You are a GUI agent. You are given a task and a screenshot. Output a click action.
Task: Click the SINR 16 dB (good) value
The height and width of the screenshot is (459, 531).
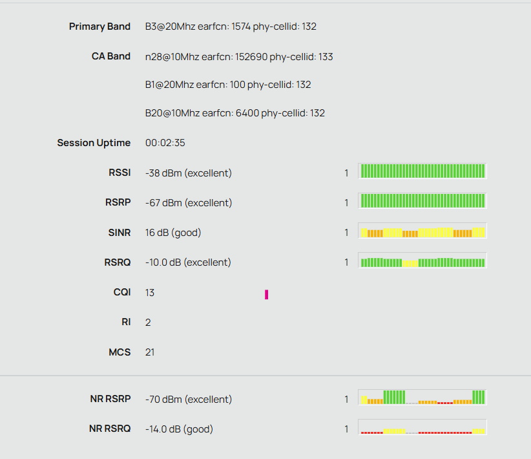click(173, 233)
